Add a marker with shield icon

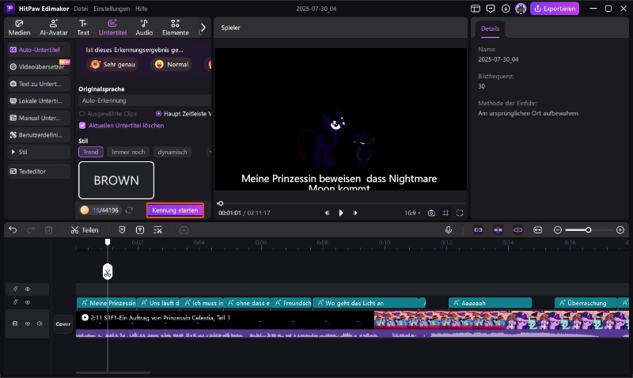pos(122,230)
